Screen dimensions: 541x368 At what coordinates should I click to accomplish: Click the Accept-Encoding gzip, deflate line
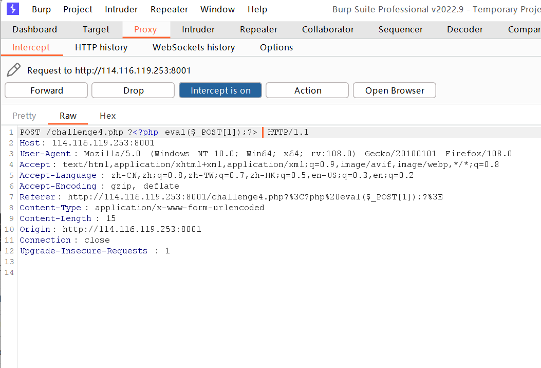pyautogui.click(x=99, y=186)
